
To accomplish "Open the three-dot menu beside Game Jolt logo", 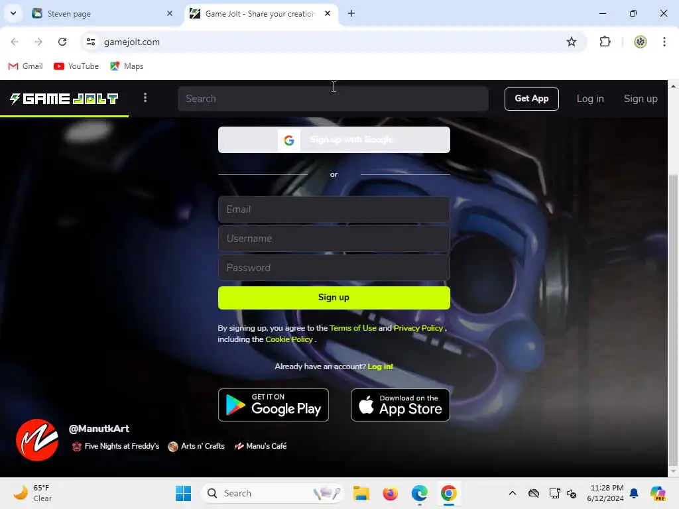I will click(145, 98).
